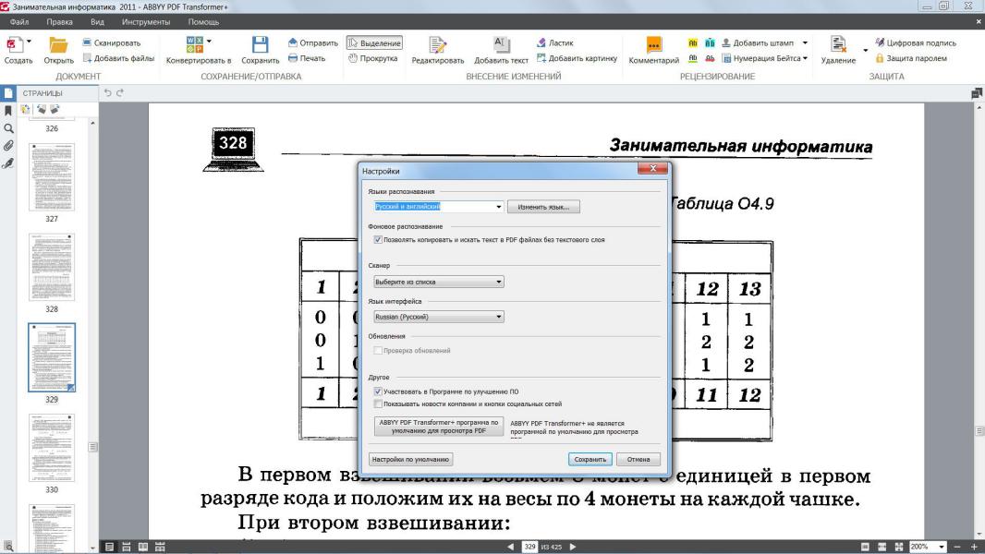Screen dimensions: 985x554
Task: Expand the Нумерация Бейтса dropdown arrow
Action: tap(806, 58)
